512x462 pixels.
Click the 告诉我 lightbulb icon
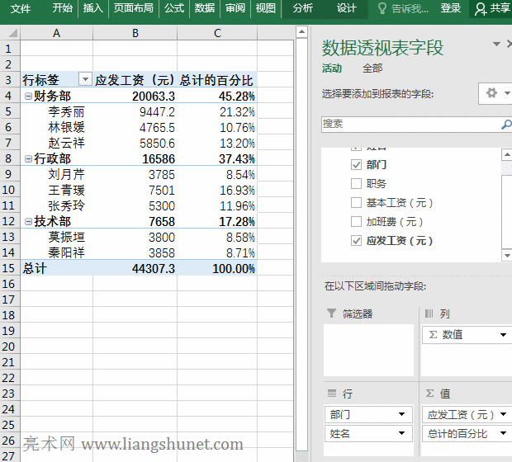click(382, 8)
